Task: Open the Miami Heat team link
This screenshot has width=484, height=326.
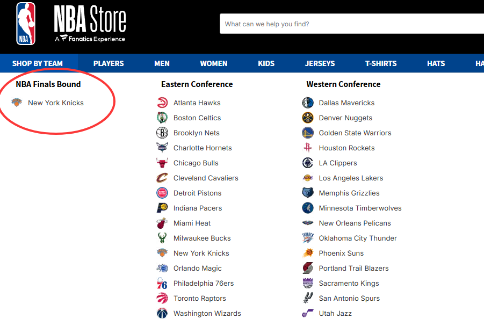Action: [192, 223]
